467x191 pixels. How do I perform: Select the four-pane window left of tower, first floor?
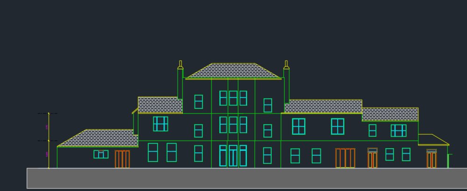pos(161,124)
